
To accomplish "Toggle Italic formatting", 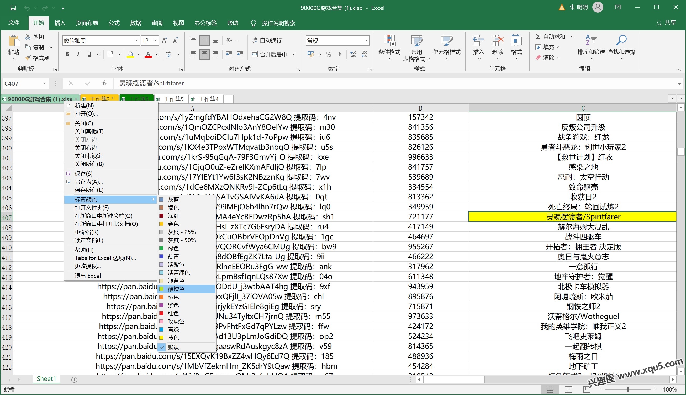I will 78,54.
